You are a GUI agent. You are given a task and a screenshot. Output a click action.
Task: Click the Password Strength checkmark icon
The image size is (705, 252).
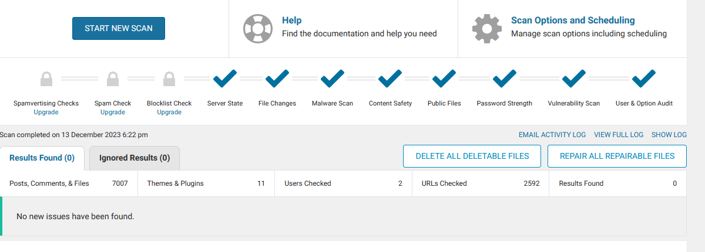(504, 77)
